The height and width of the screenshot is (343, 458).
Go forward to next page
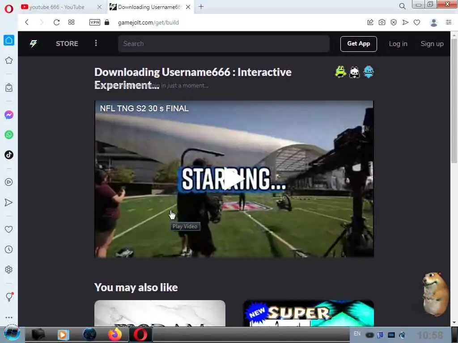pyautogui.click(x=42, y=22)
